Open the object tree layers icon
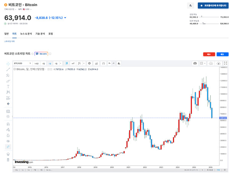 click(8, 154)
